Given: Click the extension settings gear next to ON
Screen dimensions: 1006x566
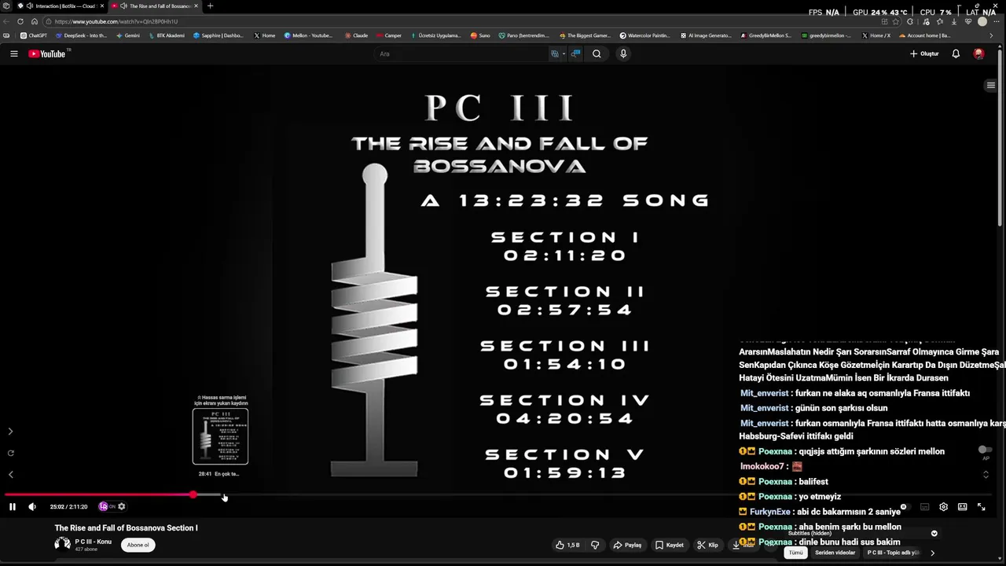Looking at the screenshot, I should (x=122, y=507).
